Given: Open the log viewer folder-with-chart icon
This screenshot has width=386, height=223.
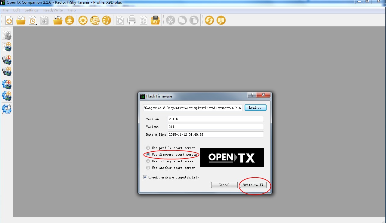Looking at the screenshot, I should tap(58, 20).
